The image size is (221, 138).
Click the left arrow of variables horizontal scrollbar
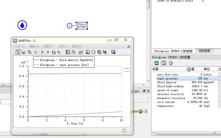point(153,133)
